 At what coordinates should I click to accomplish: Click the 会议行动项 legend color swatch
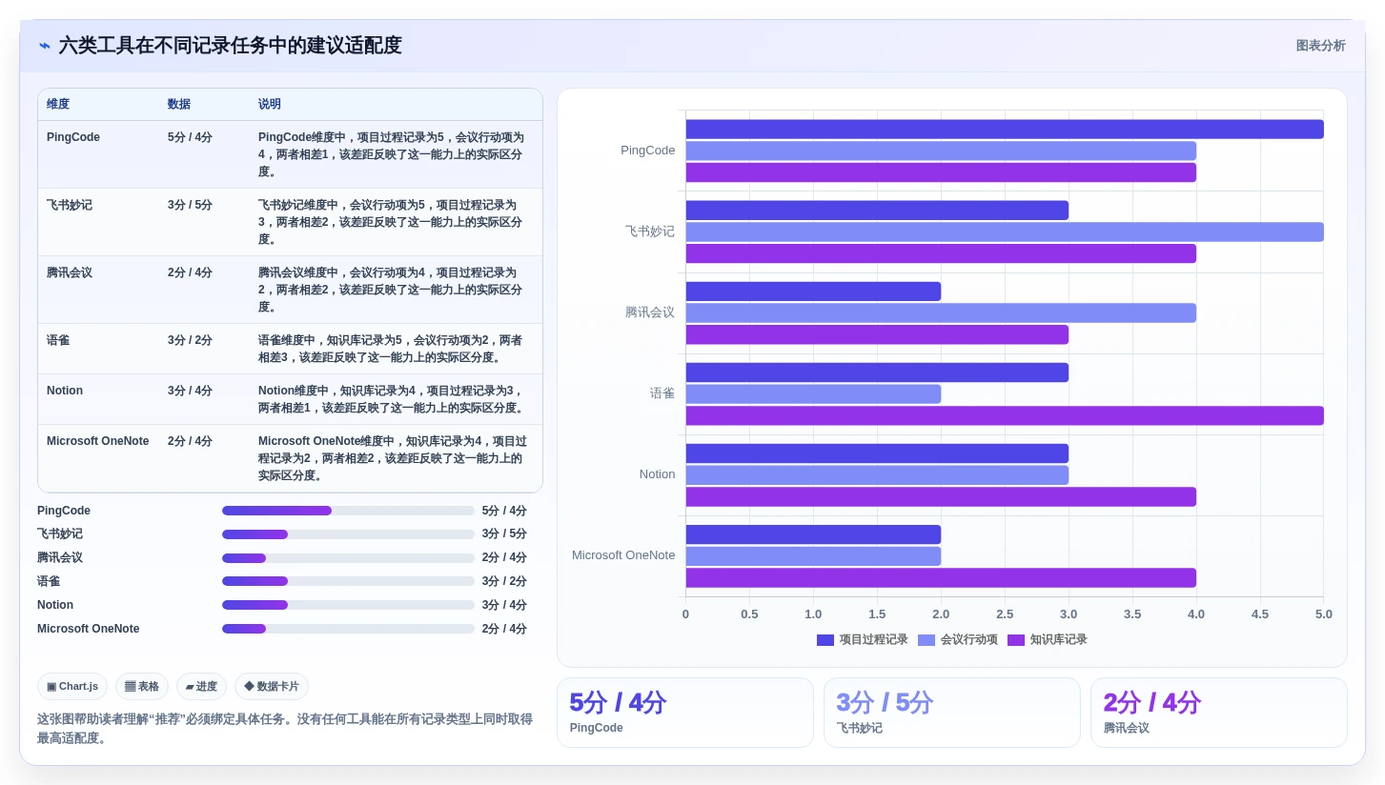[927, 640]
